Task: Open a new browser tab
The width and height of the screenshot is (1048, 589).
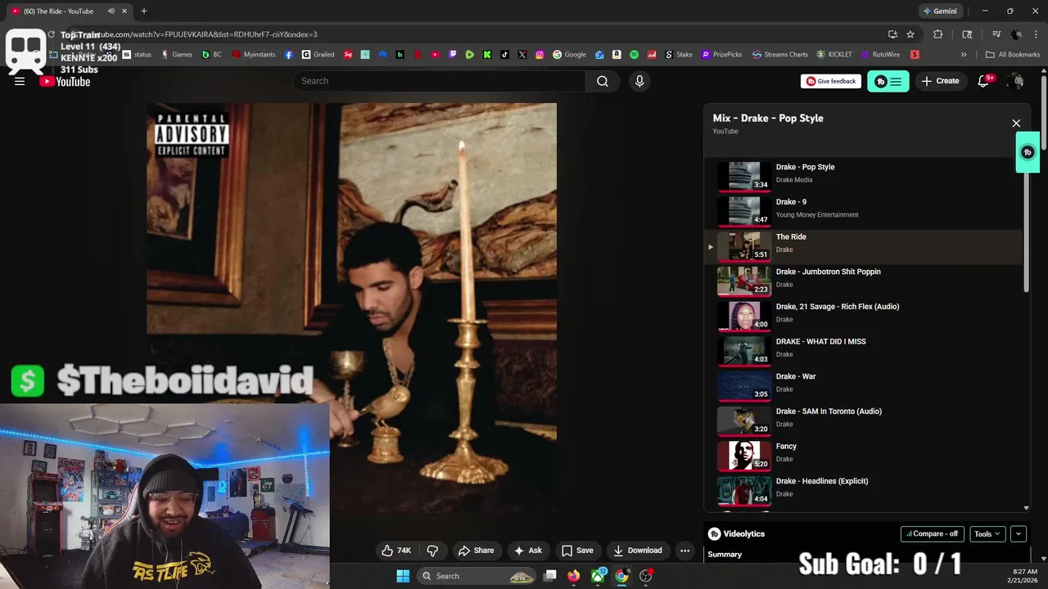Action: click(x=144, y=11)
